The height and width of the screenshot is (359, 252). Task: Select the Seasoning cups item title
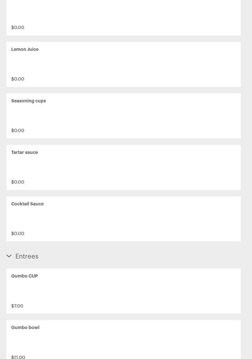(x=29, y=101)
